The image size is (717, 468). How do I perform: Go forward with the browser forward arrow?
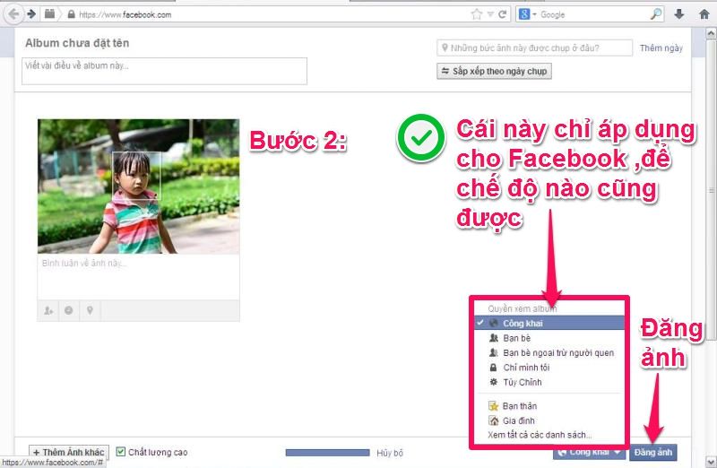tap(31, 14)
